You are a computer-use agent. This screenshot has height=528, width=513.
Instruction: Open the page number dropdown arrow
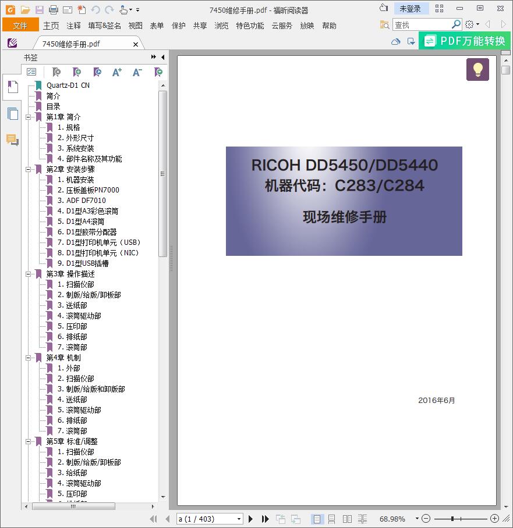click(x=239, y=519)
